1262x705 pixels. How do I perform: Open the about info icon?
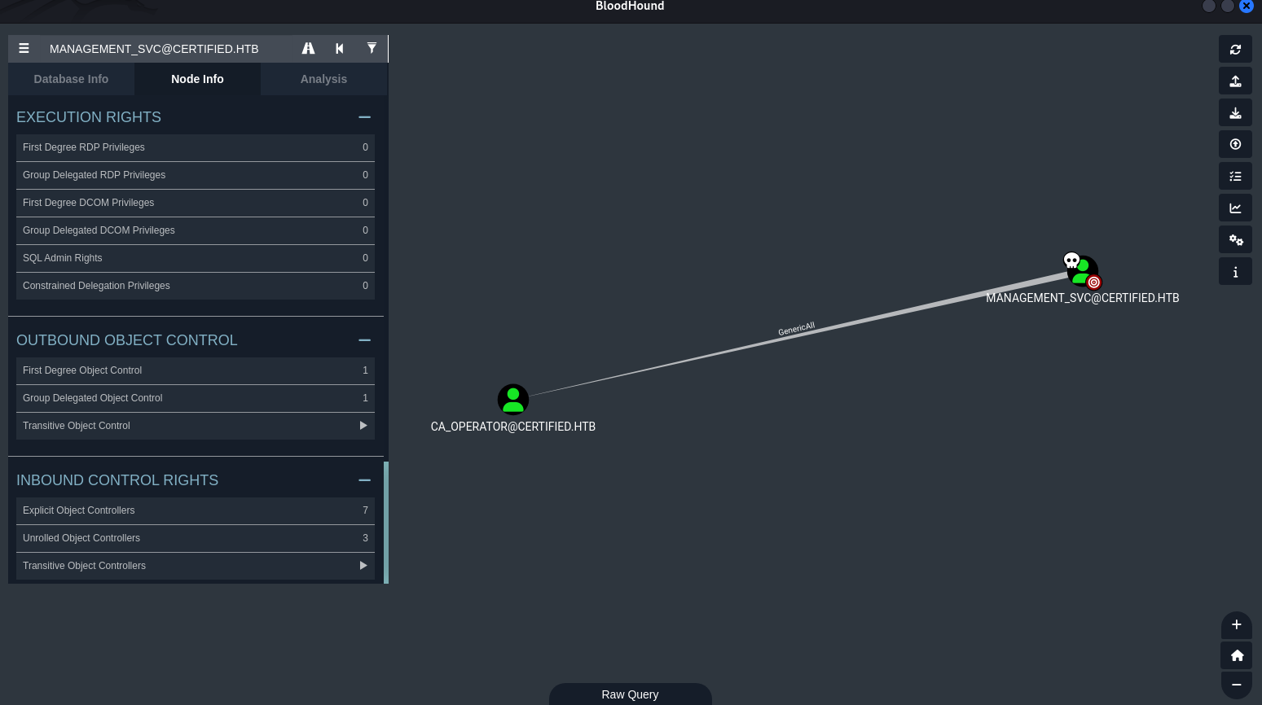click(x=1235, y=272)
